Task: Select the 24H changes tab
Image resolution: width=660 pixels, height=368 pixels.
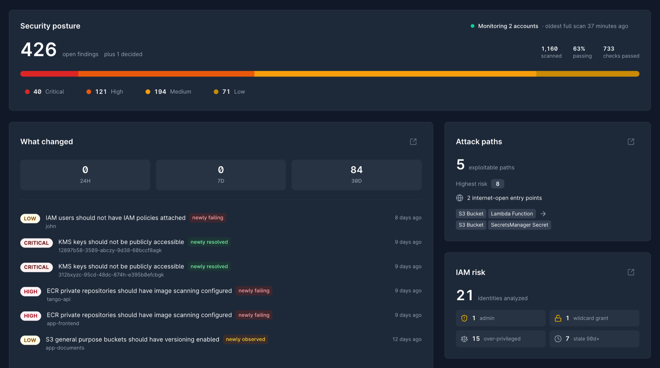Action: click(85, 175)
